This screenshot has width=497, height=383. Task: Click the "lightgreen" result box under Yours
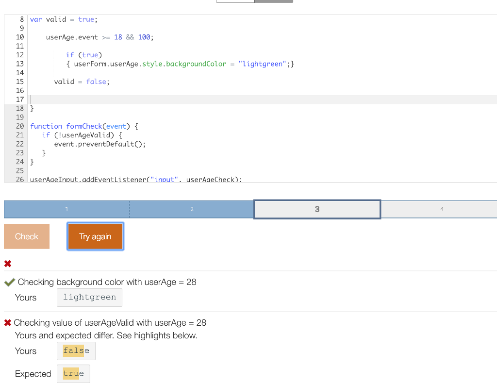[x=89, y=297]
